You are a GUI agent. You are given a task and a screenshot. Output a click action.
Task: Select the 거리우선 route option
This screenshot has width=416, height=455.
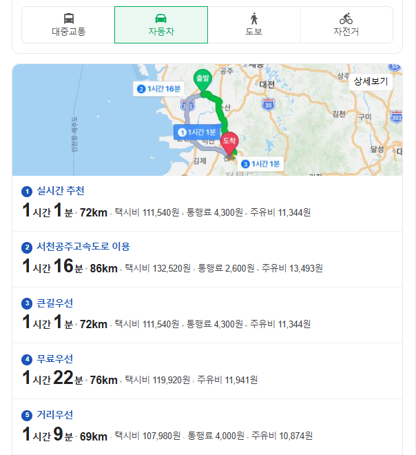pyautogui.click(x=55, y=414)
